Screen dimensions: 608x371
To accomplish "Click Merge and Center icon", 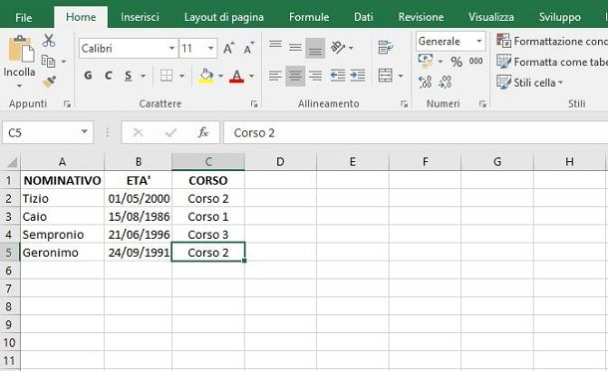I will point(385,76).
